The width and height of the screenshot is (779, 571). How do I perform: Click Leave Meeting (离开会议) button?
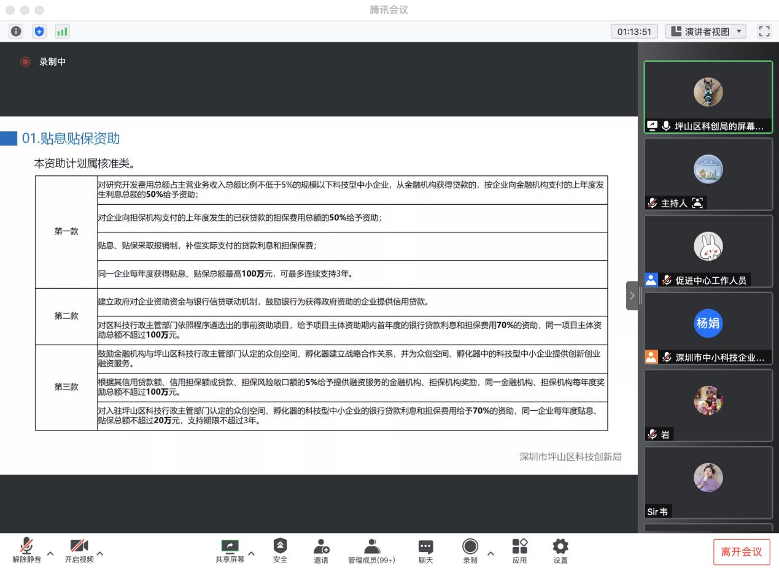741,552
